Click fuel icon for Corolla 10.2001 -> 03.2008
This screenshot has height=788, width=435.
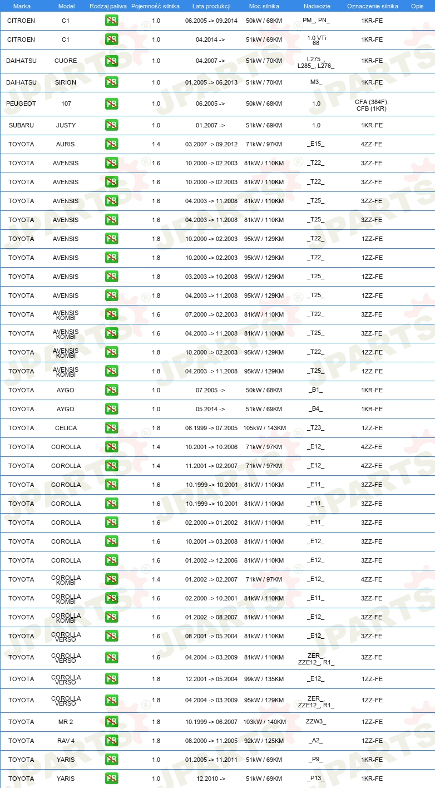(x=111, y=541)
